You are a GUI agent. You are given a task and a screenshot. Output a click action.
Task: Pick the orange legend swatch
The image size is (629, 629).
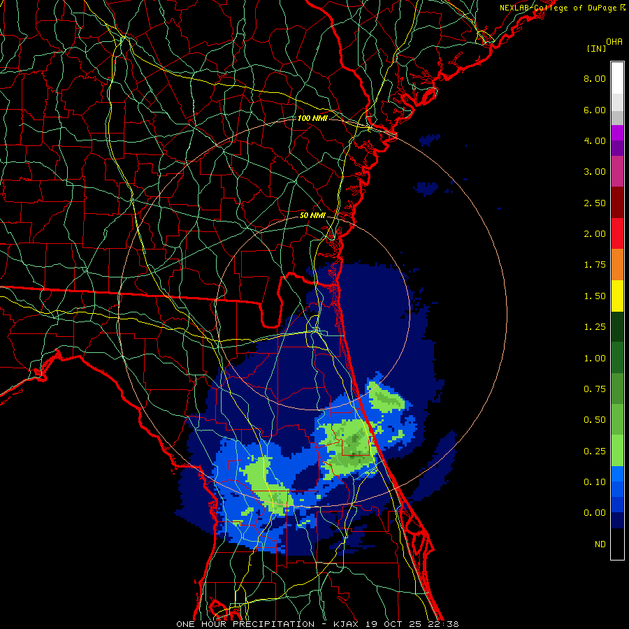[617, 265]
